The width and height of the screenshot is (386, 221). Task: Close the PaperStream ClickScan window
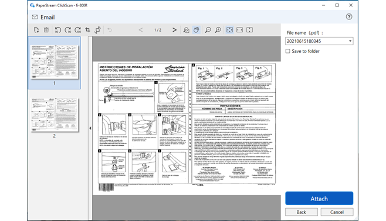point(351,5)
